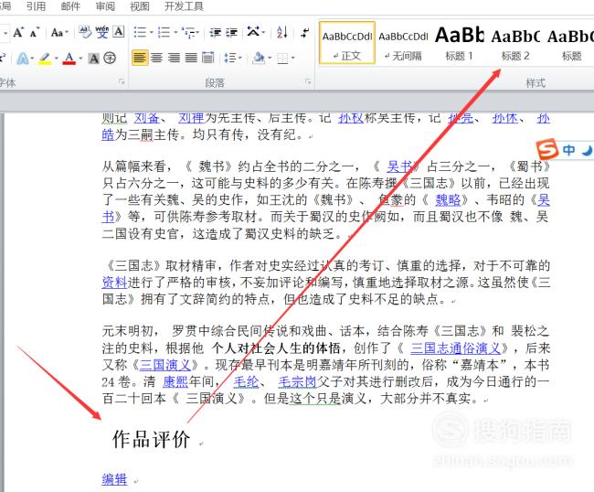Open Multilevel List dropdown arrow

pos(198,33)
